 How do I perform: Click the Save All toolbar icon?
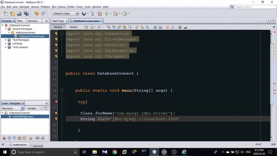26,13
